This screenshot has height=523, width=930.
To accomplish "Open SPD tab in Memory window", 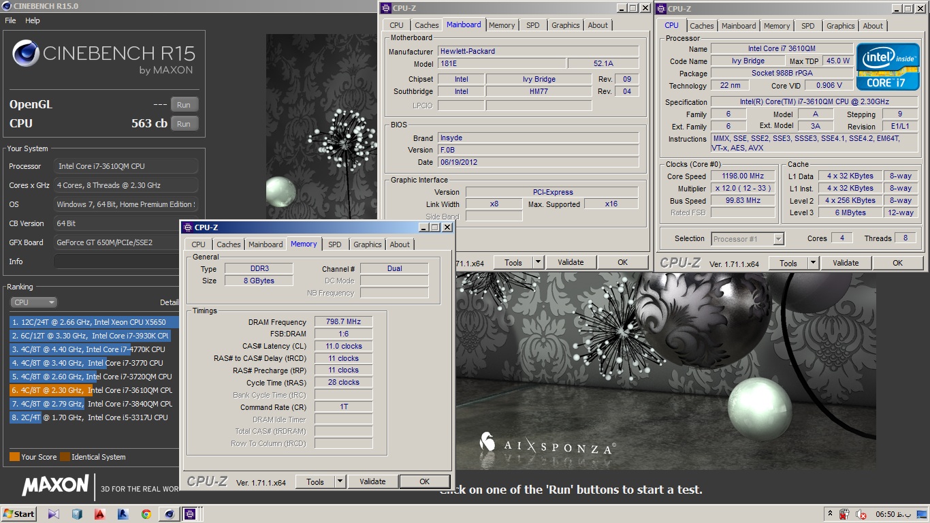I will 335,244.
